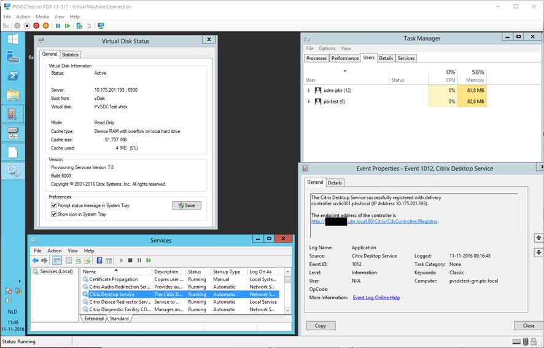Image resolution: width=544 pixels, height=348 pixels.
Task: Sort Task Manager users by Memory column
Action: coord(472,76)
